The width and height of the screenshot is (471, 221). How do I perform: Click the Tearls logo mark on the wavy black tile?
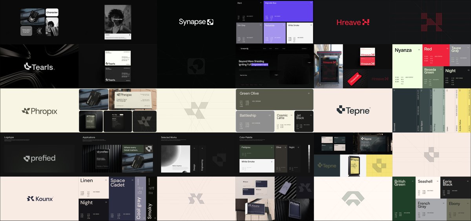(27, 67)
